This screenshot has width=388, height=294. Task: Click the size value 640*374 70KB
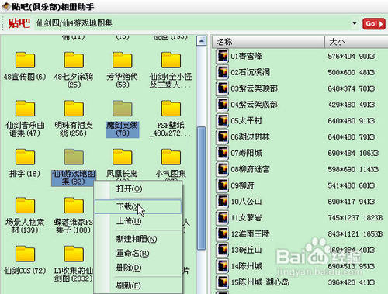(x=352, y=88)
